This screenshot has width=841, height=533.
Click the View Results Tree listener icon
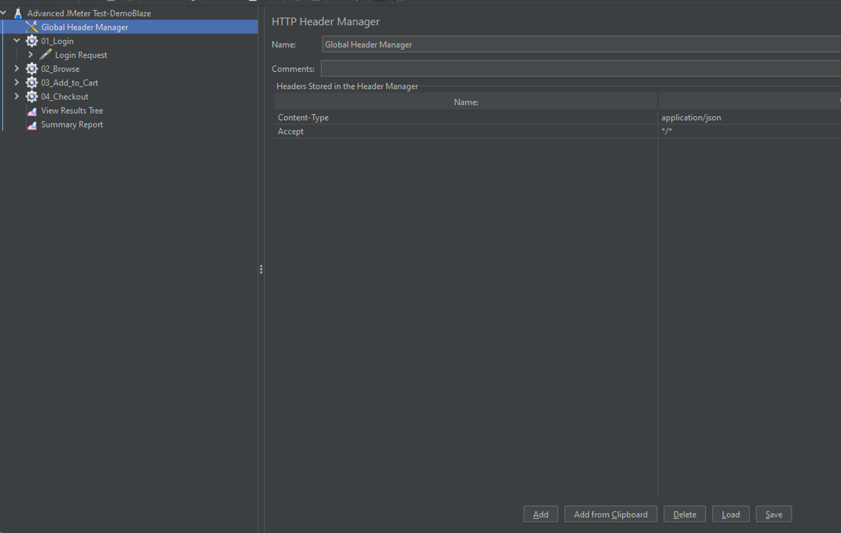point(32,111)
